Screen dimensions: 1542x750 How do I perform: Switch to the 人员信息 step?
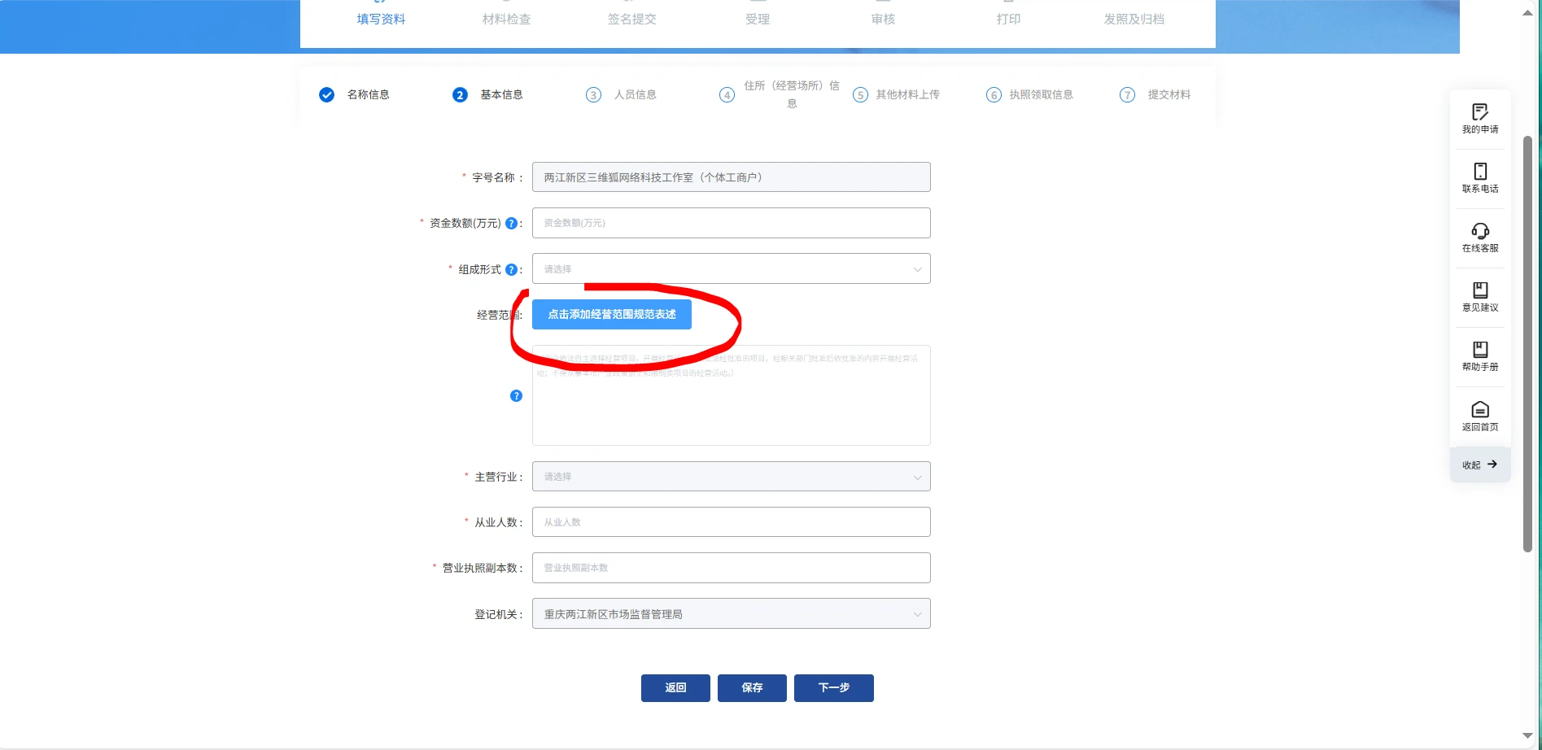pos(635,94)
